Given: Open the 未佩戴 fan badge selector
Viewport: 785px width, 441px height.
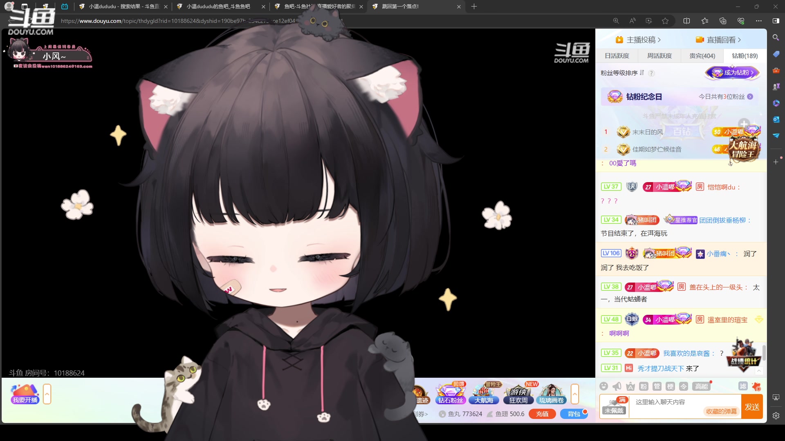Looking at the screenshot, I should click(x=614, y=407).
